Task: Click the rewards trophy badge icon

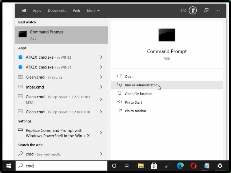Action: pos(193,10)
